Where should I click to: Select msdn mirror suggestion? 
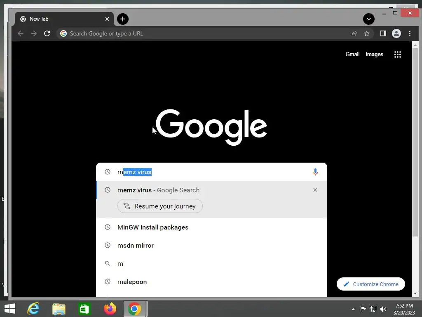coord(211,245)
